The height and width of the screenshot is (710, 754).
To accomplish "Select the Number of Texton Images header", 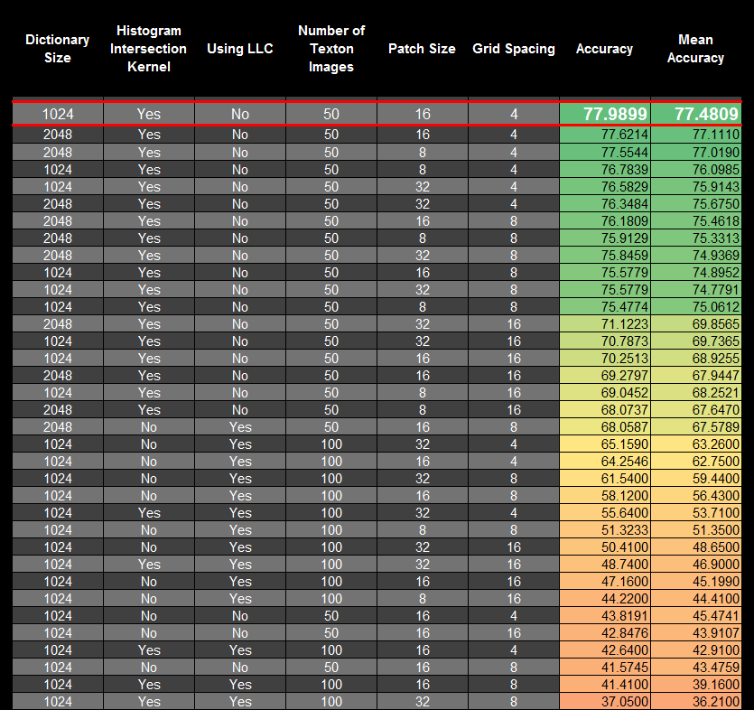I will 331,49.
